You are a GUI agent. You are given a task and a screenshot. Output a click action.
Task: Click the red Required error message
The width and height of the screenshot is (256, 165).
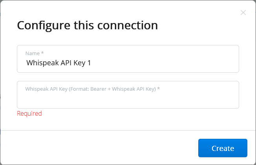click(x=29, y=113)
